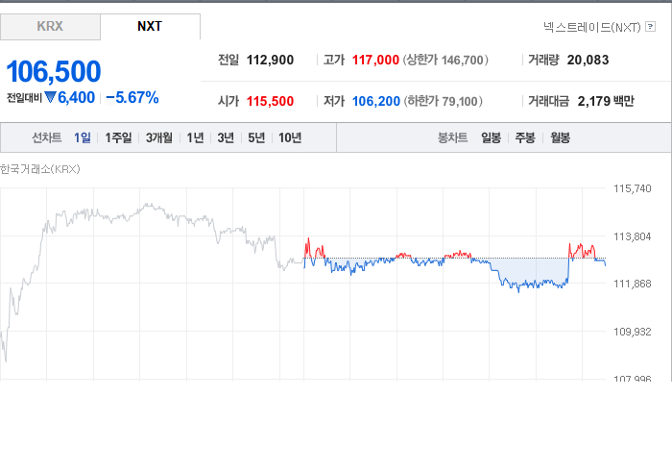Show the 1주일 line chart
672x471 pixels.
[x=118, y=137]
